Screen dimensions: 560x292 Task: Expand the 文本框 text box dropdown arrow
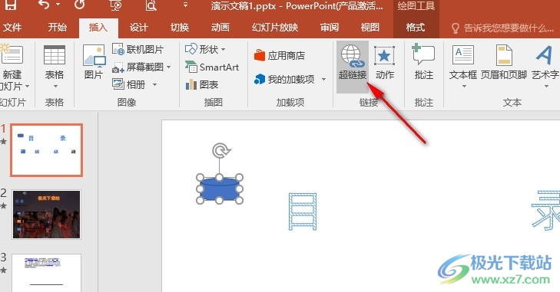click(464, 87)
